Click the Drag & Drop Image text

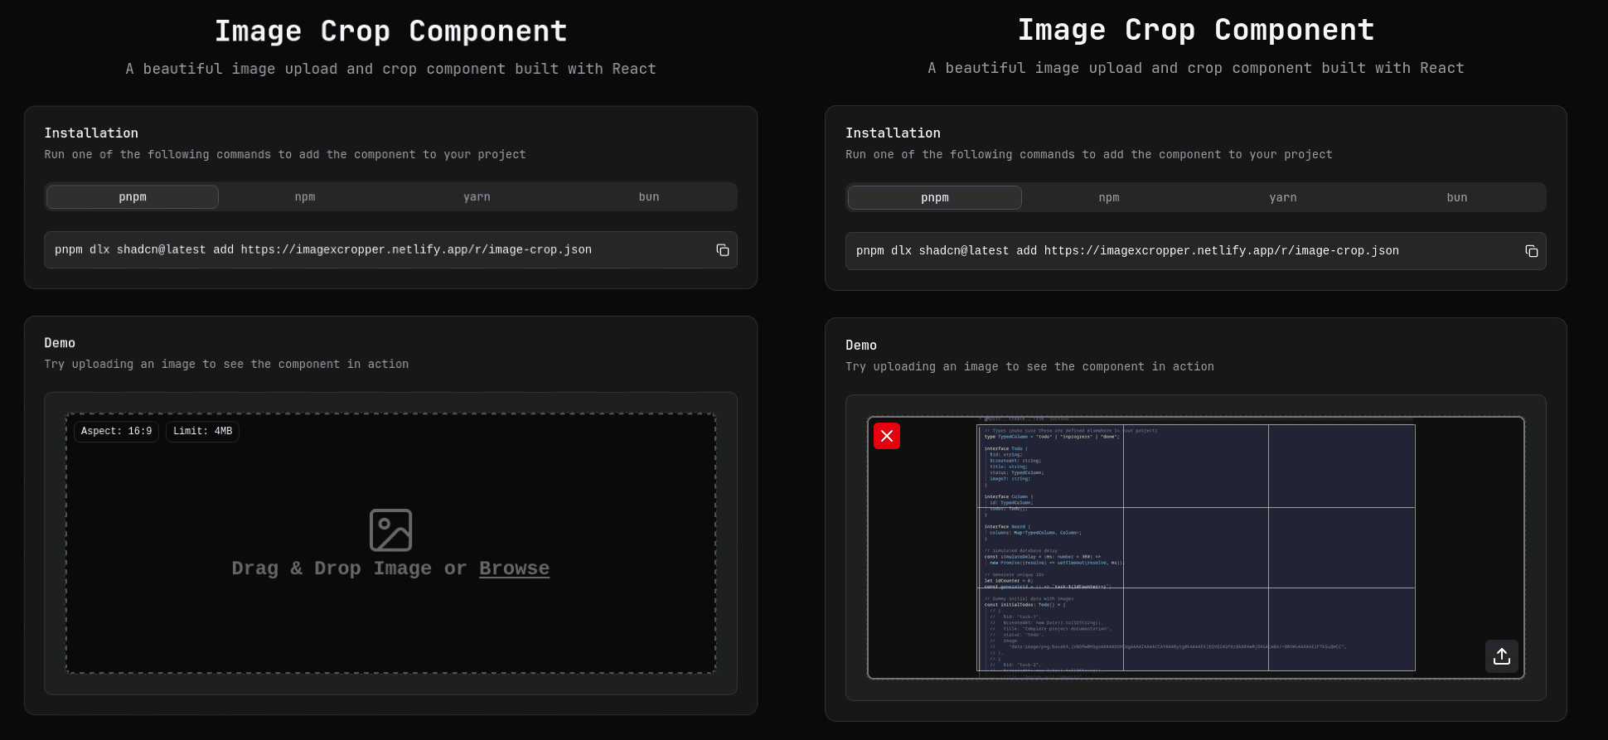tap(332, 568)
